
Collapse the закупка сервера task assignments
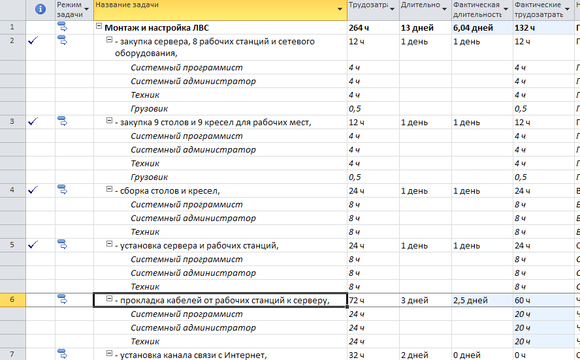click(x=109, y=40)
